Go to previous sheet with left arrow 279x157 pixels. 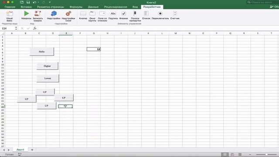tap(4, 150)
